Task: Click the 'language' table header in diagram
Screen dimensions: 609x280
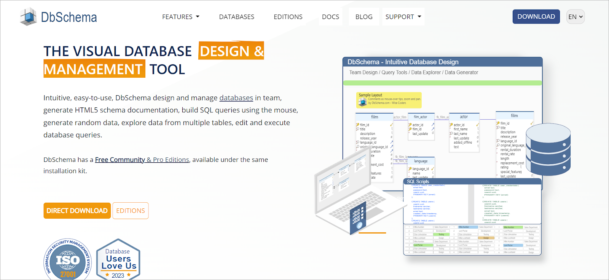Action: point(421,161)
